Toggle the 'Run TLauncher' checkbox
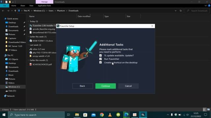Screen dimensions: 211x118 [x=101, y=59]
